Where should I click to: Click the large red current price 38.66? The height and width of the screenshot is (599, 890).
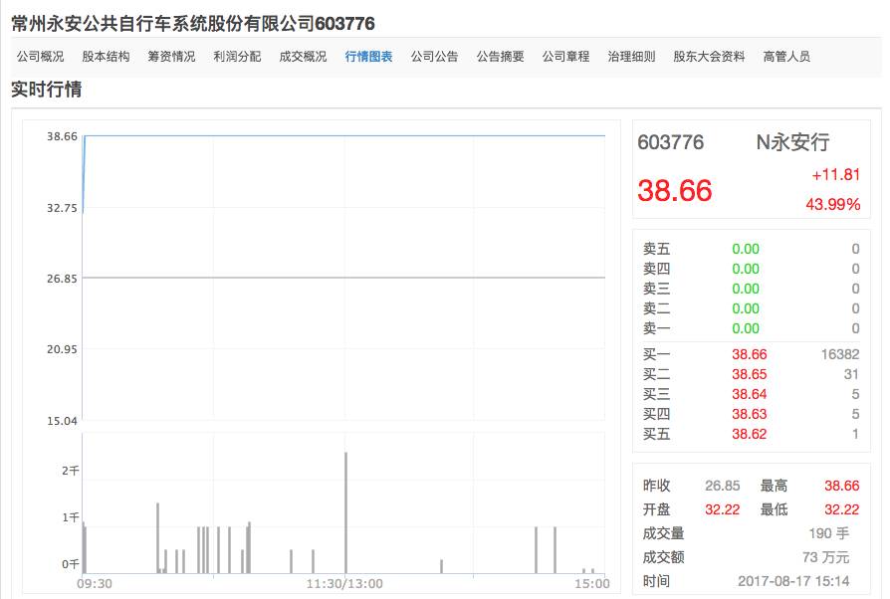(x=674, y=190)
